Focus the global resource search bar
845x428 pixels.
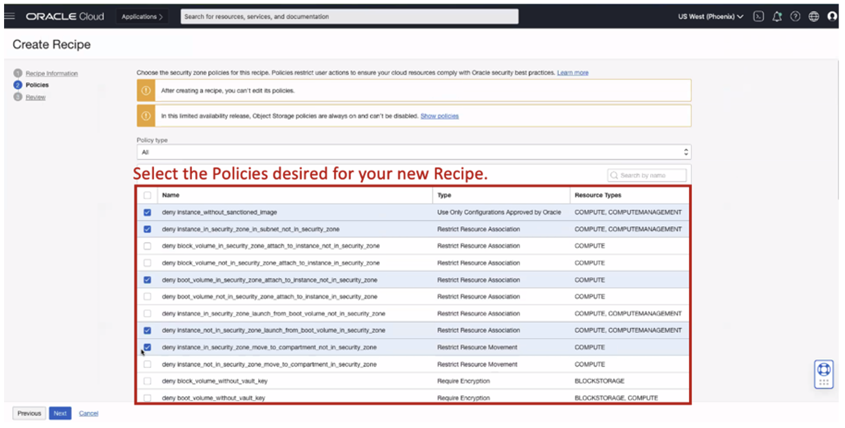coord(349,16)
